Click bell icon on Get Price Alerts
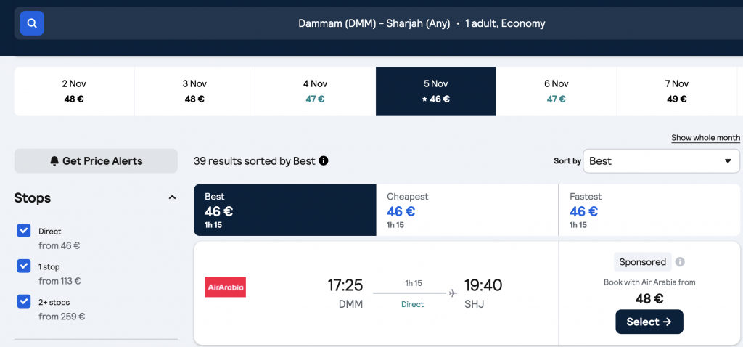The height and width of the screenshot is (347, 743). [54, 161]
